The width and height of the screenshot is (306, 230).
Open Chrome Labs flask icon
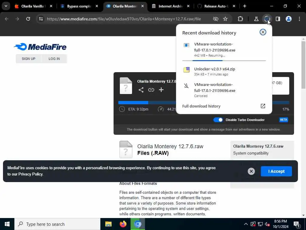coord(256,19)
